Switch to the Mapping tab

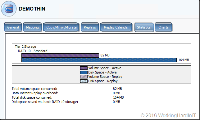tap(32, 27)
